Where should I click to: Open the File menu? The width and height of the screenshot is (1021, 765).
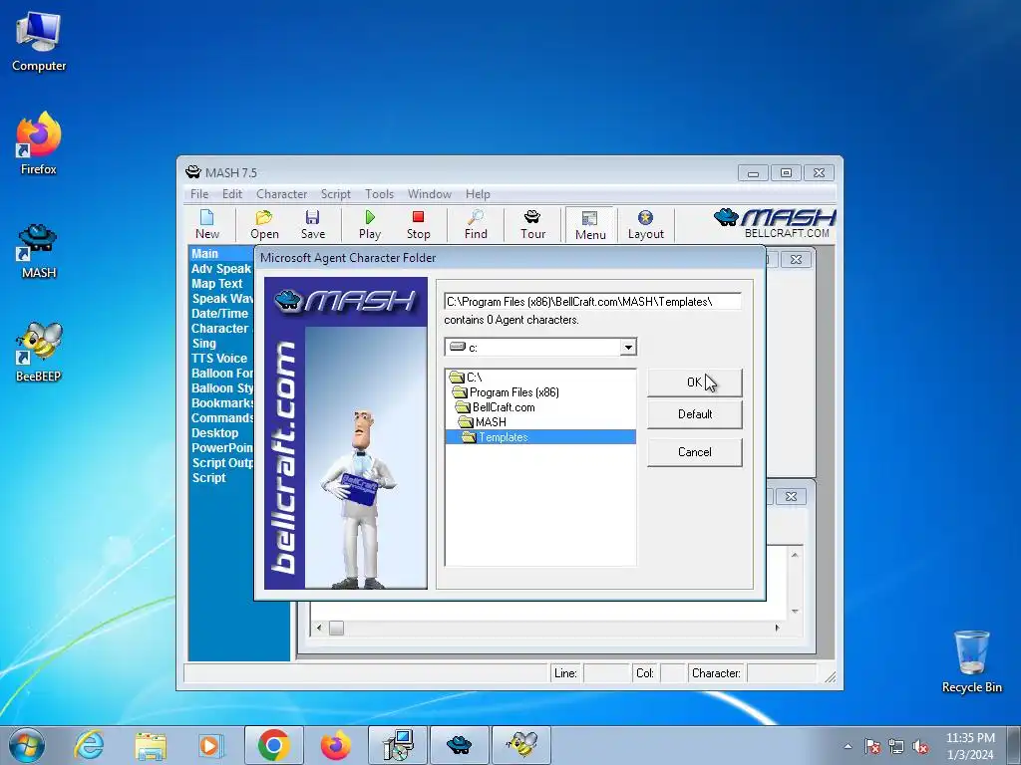pyautogui.click(x=199, y=194)
